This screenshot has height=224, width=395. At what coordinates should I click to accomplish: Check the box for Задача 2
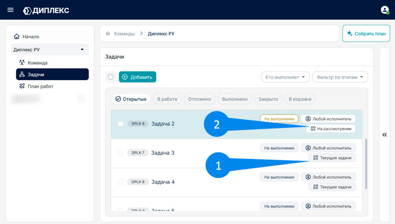coord(120,124)
